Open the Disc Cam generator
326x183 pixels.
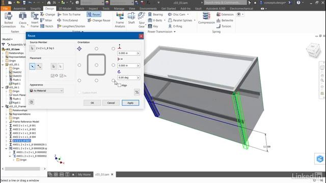pos(177,14)
